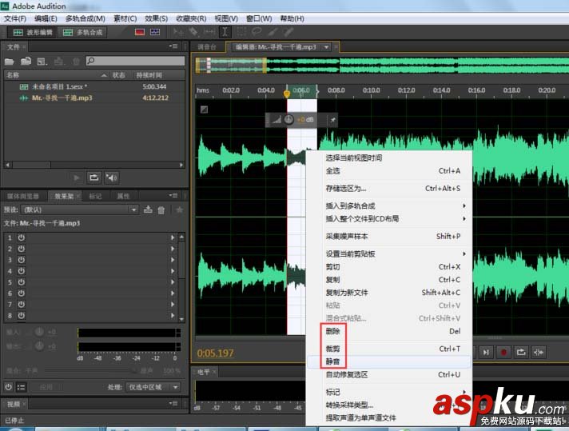Image resolution: width=569 pixels, height=431 pixels.
Task: Mark preset as favorite star icon
Action: (180, 210)
